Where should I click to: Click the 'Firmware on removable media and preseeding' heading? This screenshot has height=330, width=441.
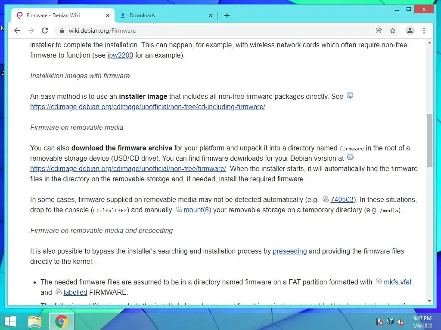102,230
